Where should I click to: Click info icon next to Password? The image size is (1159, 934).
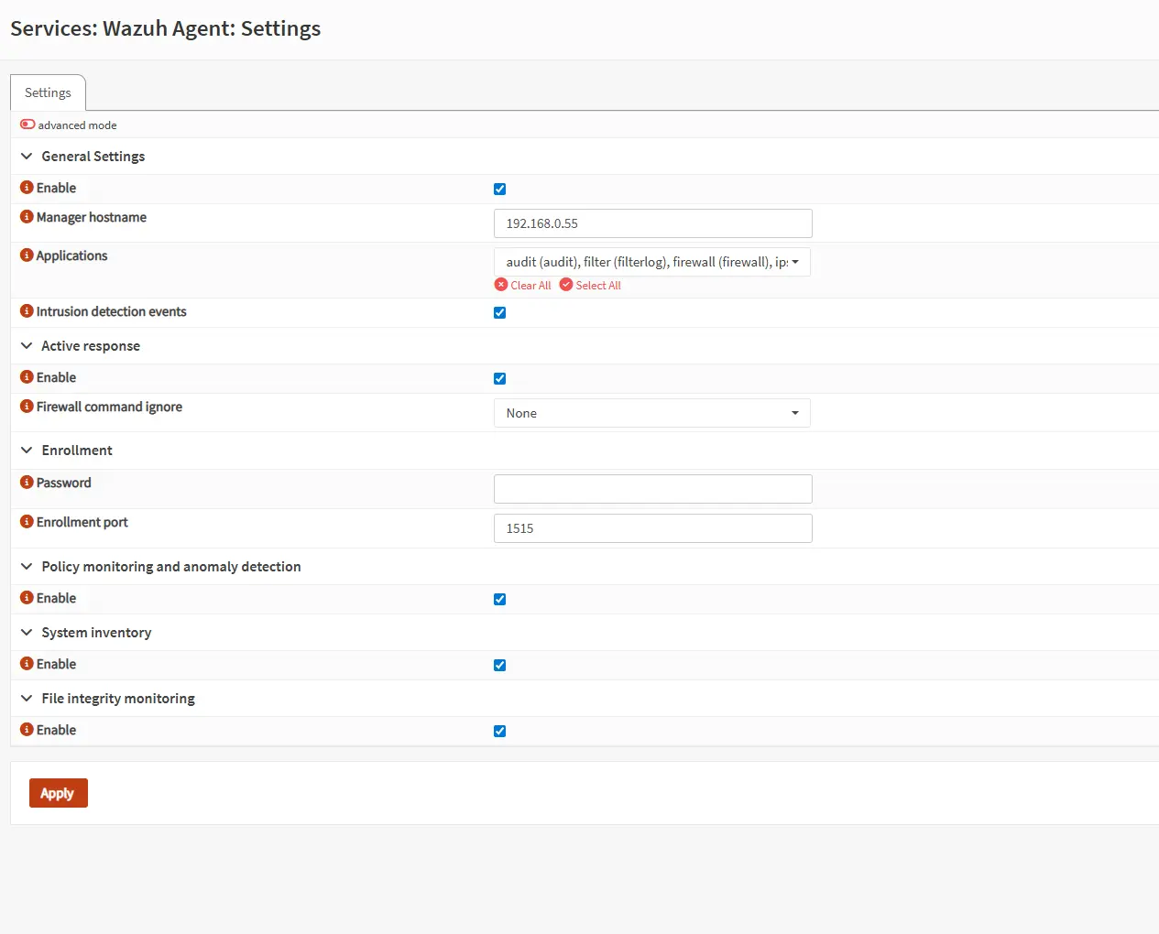[x=27, y=483]
